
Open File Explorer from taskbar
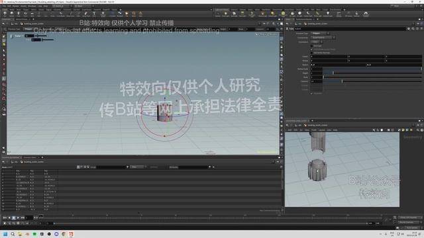point(20,234)
